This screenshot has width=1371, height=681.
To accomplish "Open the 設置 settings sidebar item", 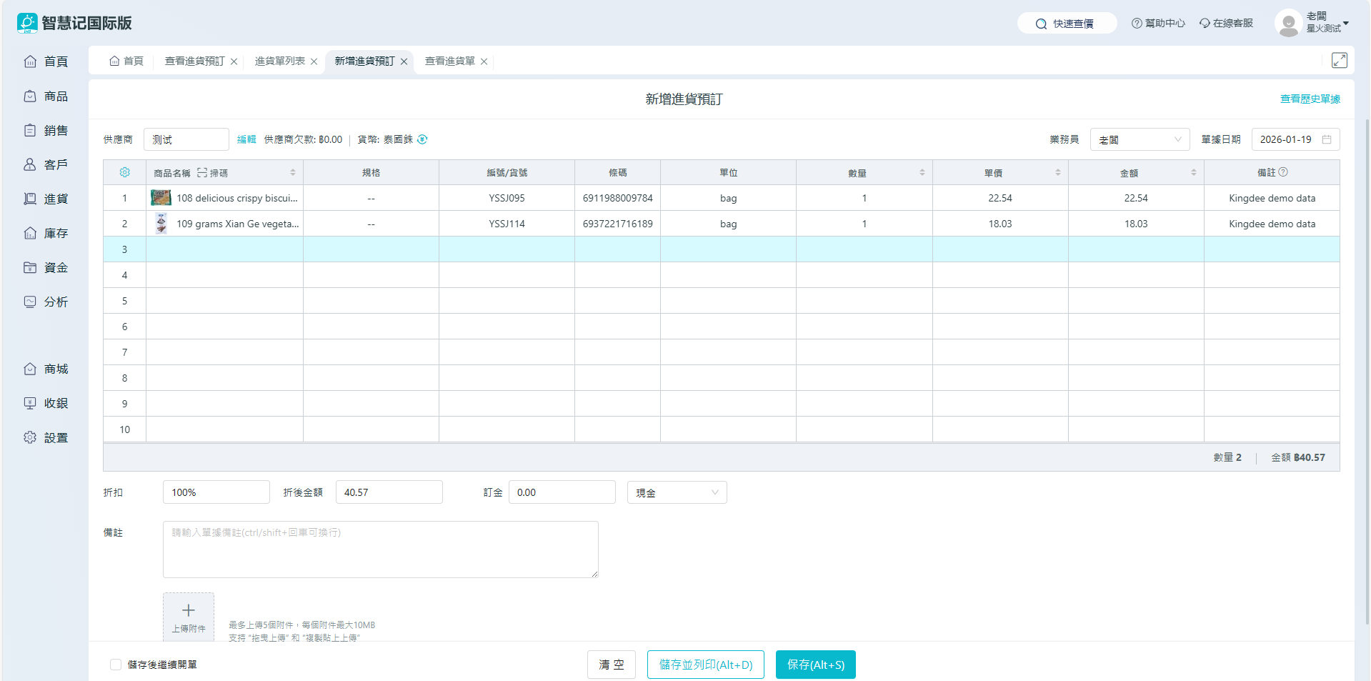I will coord(46,437).
